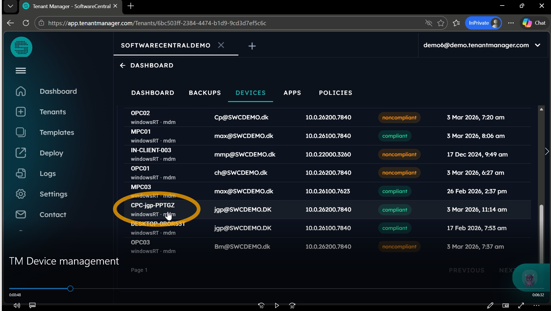Open the hamburger menu in sidebar

coord(21,71)
